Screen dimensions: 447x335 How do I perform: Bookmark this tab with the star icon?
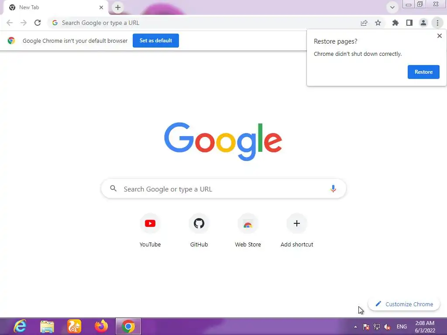coord(378,23)
